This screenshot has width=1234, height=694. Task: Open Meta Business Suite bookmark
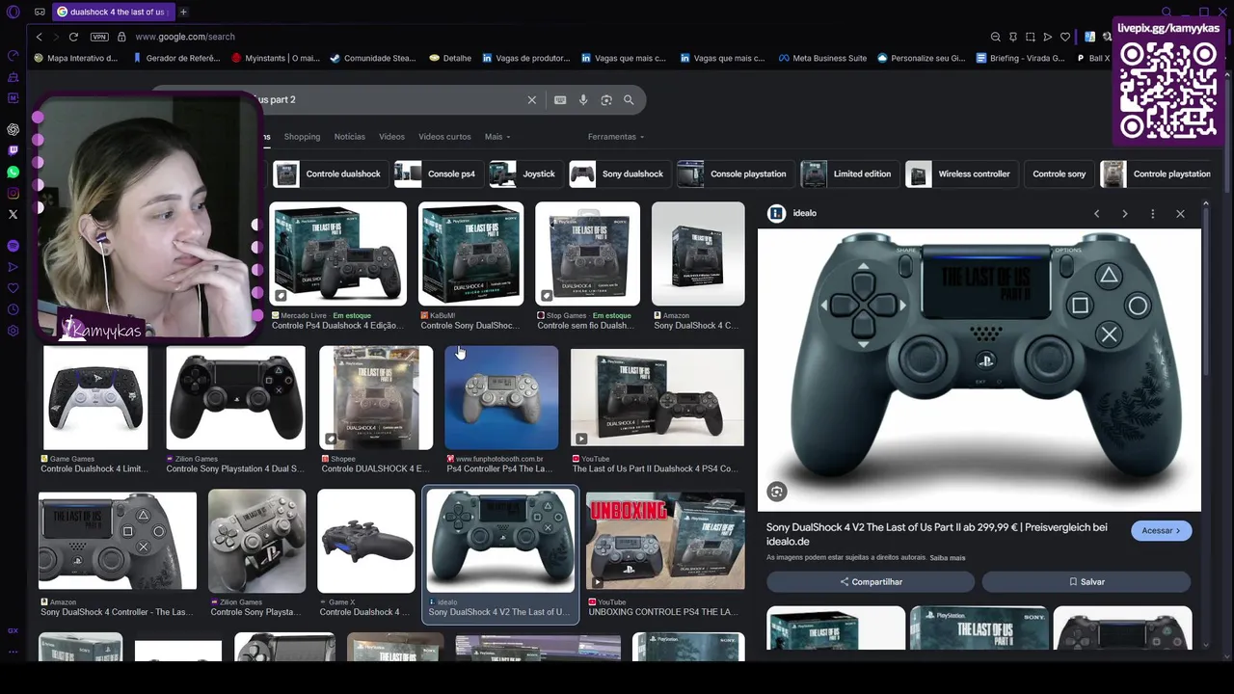(821, 58)
